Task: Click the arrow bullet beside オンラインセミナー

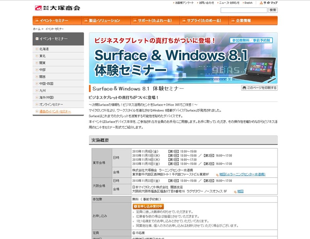Action: (x=37, y=104)
